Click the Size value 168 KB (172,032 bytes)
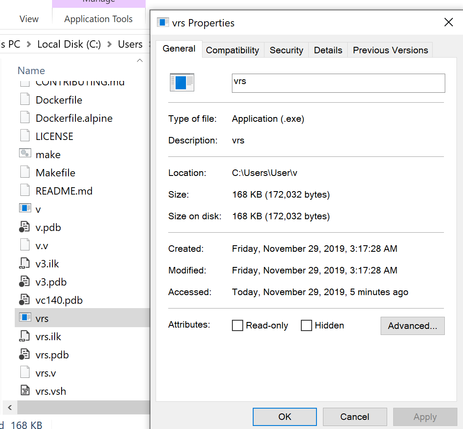This screenshot has width=463, height=429. click(281, 195)
